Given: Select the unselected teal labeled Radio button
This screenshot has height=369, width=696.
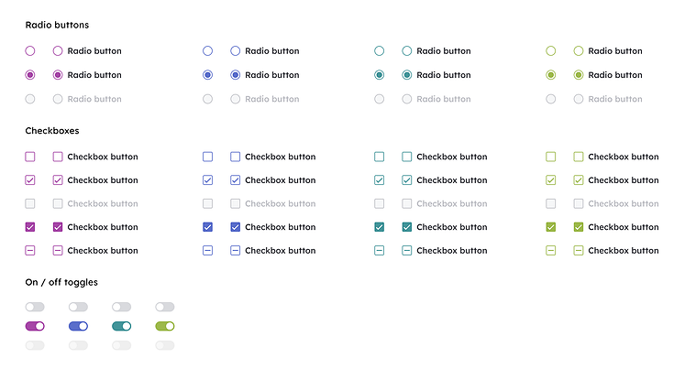Looking at the screenshot, I should (x=406, y=51).
